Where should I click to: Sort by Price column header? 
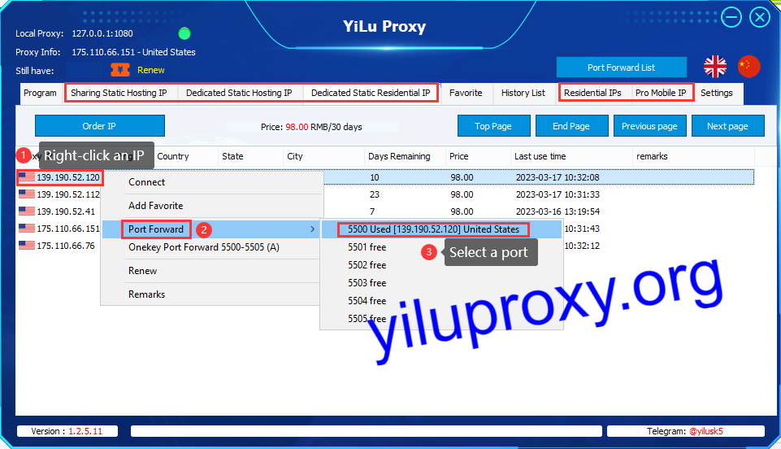point(478,156)
